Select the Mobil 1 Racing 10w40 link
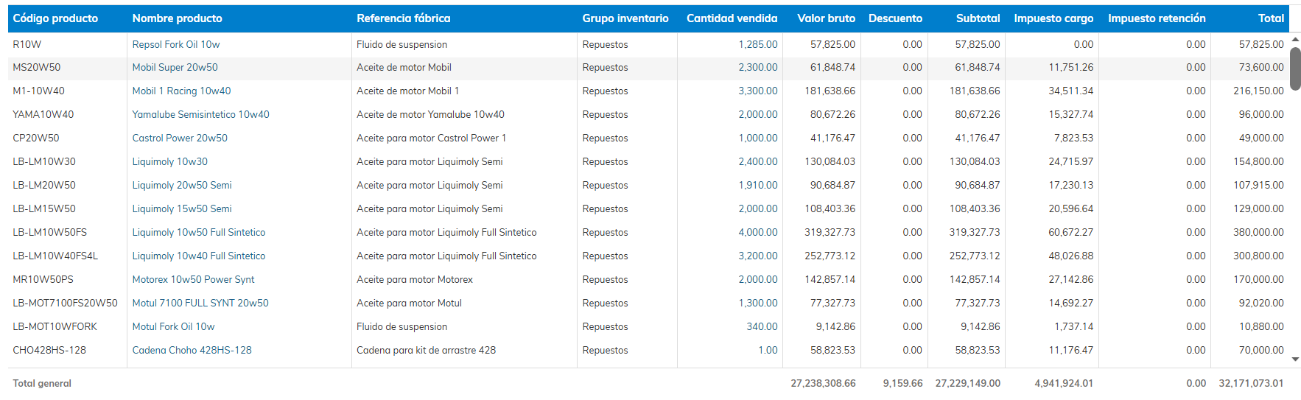This screenshot has width=1301, height=400. [181, 91]
